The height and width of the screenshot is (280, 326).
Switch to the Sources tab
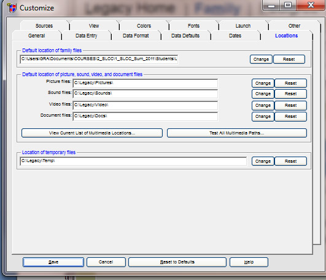(44, 26)
